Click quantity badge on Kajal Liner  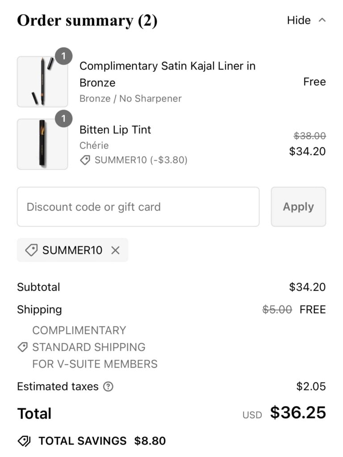pos(64,56)
